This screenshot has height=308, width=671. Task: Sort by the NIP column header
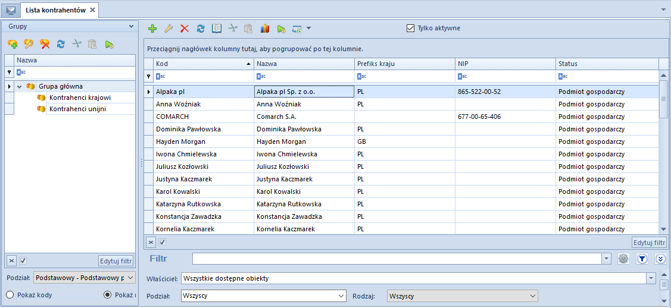tap(505, 64)
